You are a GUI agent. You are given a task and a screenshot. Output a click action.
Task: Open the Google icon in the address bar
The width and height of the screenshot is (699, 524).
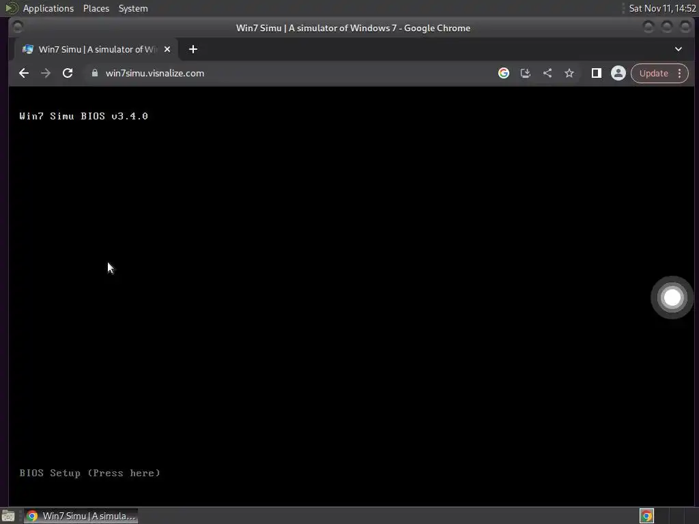504,73
